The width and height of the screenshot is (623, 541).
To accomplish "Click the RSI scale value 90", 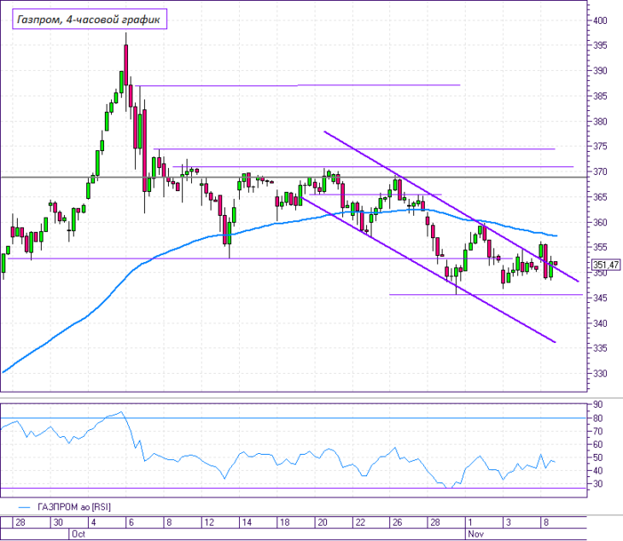I will (x=597, y=404).
